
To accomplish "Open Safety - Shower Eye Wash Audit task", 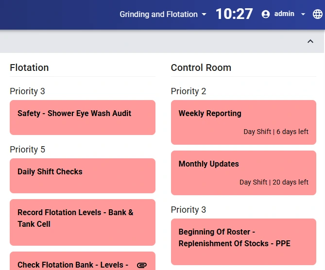I will click(x=83, y=117).
